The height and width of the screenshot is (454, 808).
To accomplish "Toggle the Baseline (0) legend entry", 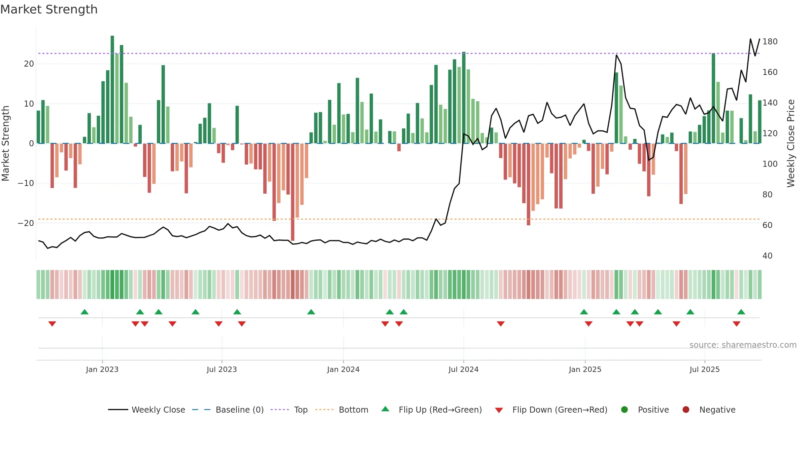I will 228,410.
